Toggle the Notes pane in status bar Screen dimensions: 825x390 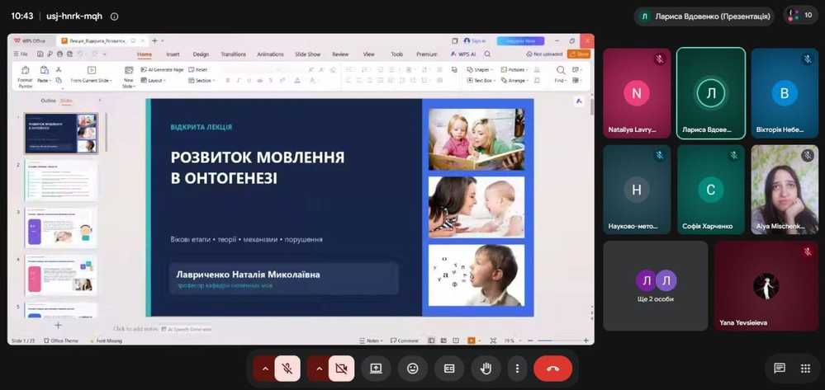click(372, 341)
